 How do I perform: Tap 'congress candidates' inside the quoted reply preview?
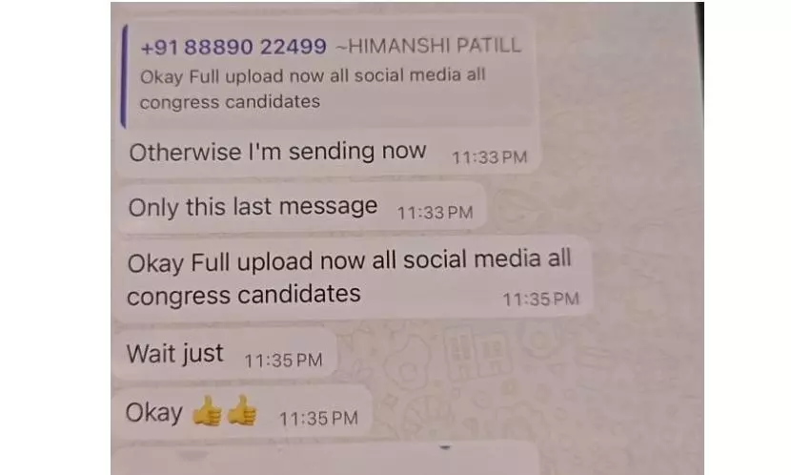point(230,102)
